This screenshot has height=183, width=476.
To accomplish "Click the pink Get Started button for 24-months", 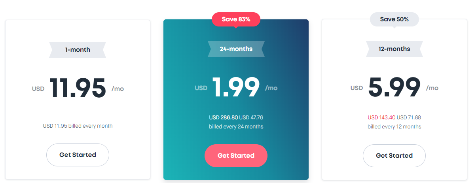I will pos(236,156).
